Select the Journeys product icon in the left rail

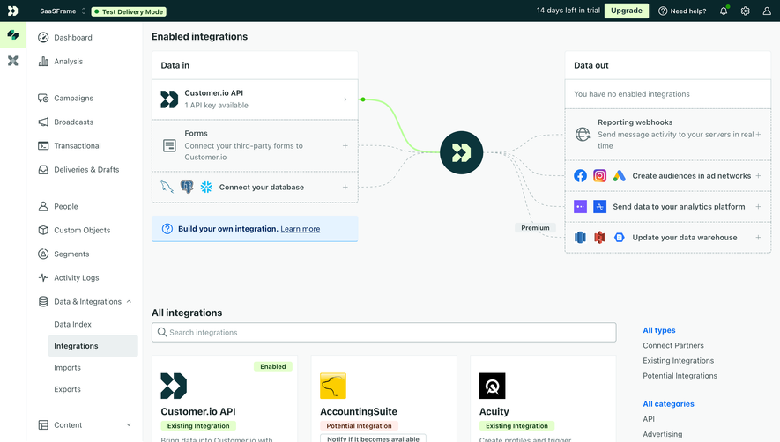pos(13,35)
